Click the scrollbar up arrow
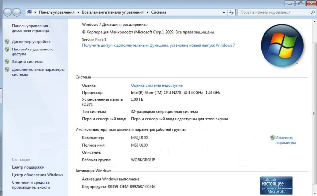The width and height of the screenshot is (317, 196). click(x=315, y=21)
